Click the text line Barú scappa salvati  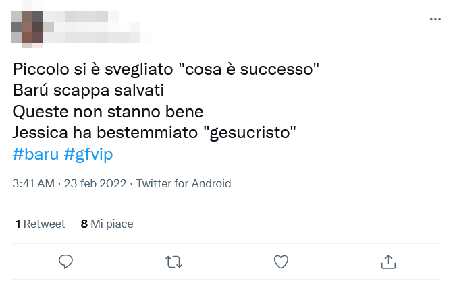[88, 90]
